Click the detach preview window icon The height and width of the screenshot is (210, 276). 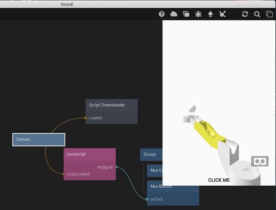269,14
